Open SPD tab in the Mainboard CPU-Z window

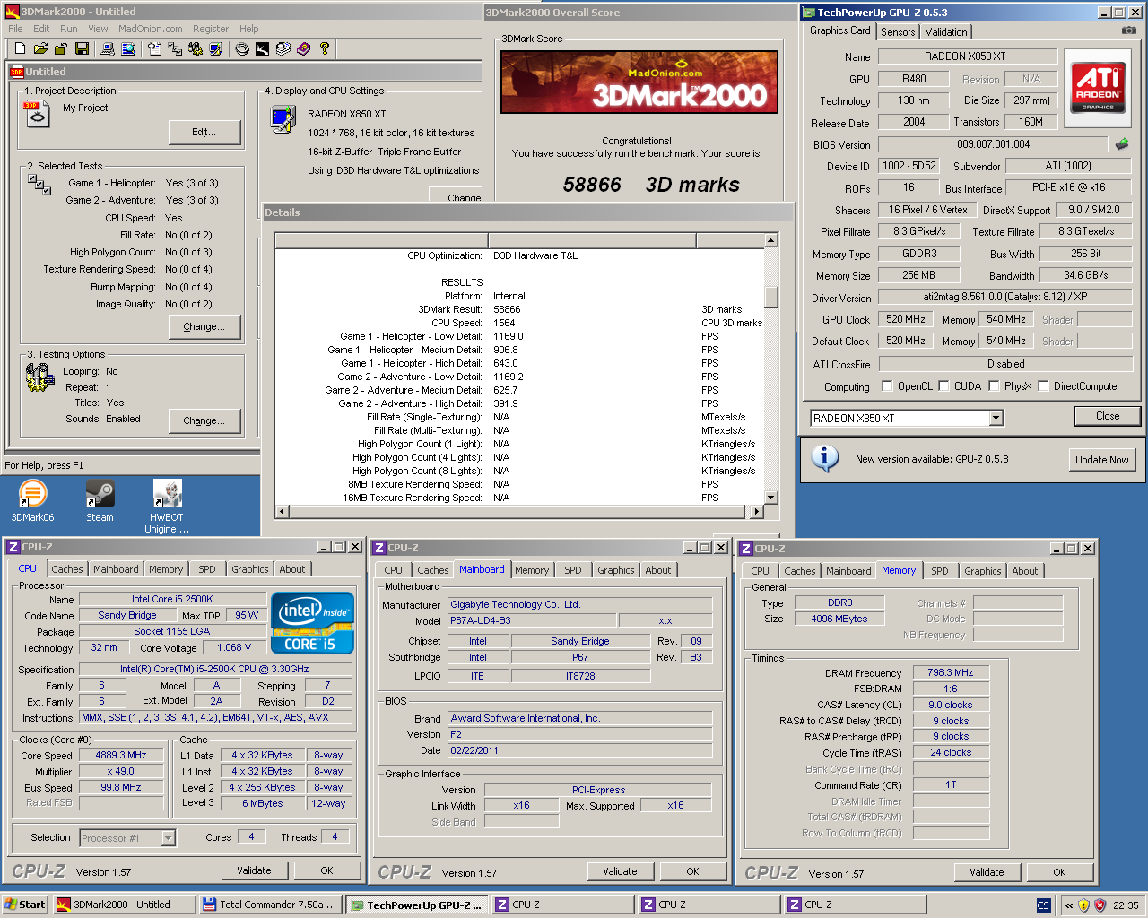point(573,570)
